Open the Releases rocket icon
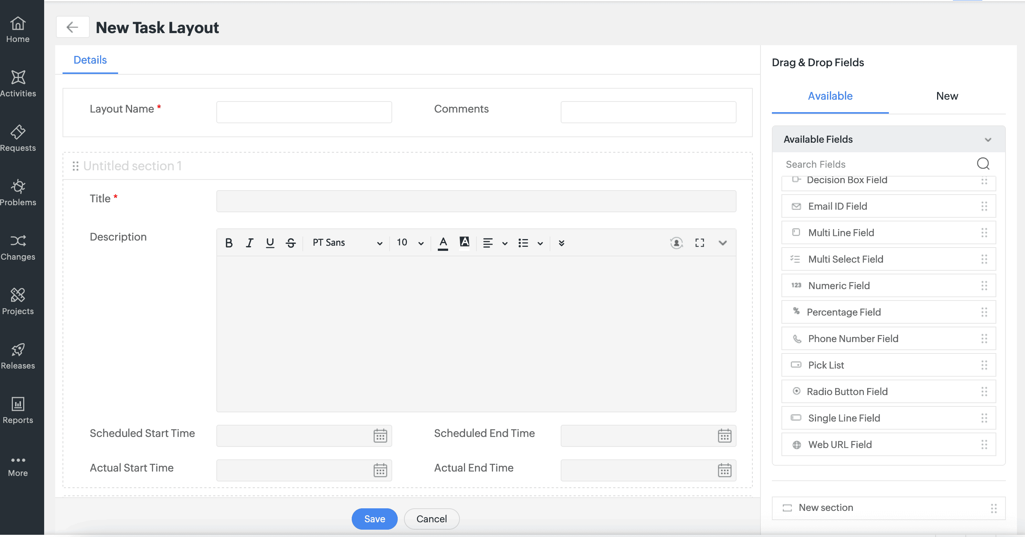The image size is (1025, 537). (x=18, y=350)
